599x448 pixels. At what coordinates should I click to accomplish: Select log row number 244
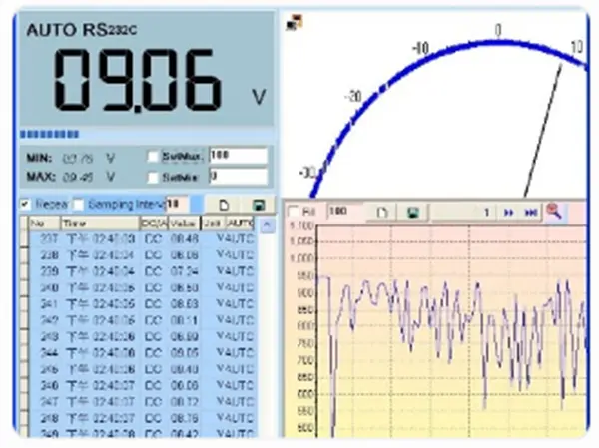click(x=142, y=353)
